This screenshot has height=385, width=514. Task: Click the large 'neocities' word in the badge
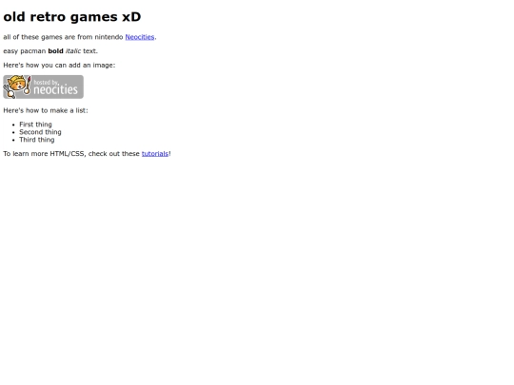pos(56,89)
